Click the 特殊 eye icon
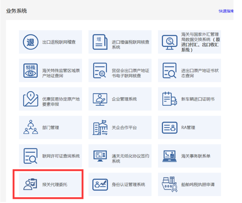Screen dimensions: 242x203 [x=30, y=71]
